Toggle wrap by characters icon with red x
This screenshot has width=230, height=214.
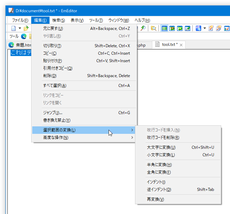[x=172, y=28]
